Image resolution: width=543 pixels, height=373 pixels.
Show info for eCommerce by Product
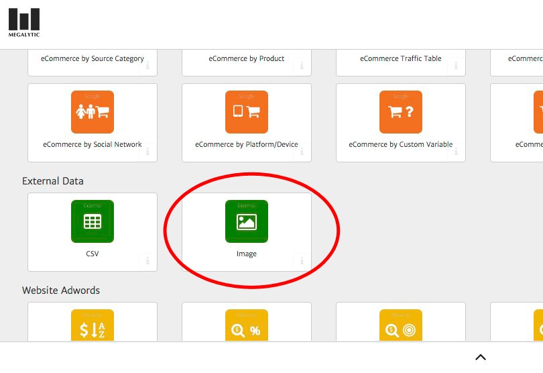click(302, 66)
